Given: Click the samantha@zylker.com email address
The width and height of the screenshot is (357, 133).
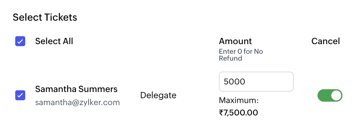Looking at the screenshot, I should pyautogui.click(x=77, y=103).
